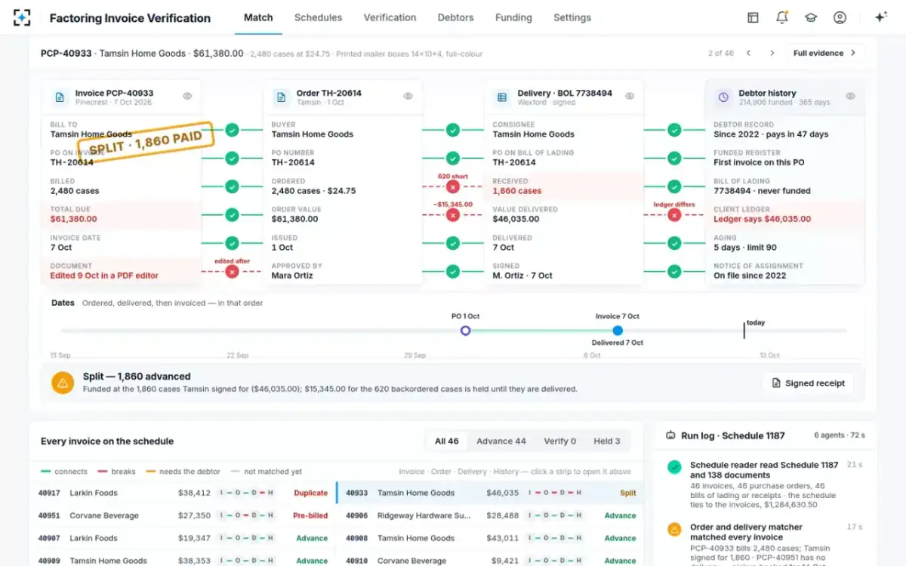The image size is (906, 566).
Task: Click the match strip for invoice 40933
Action: coord(554,493)
